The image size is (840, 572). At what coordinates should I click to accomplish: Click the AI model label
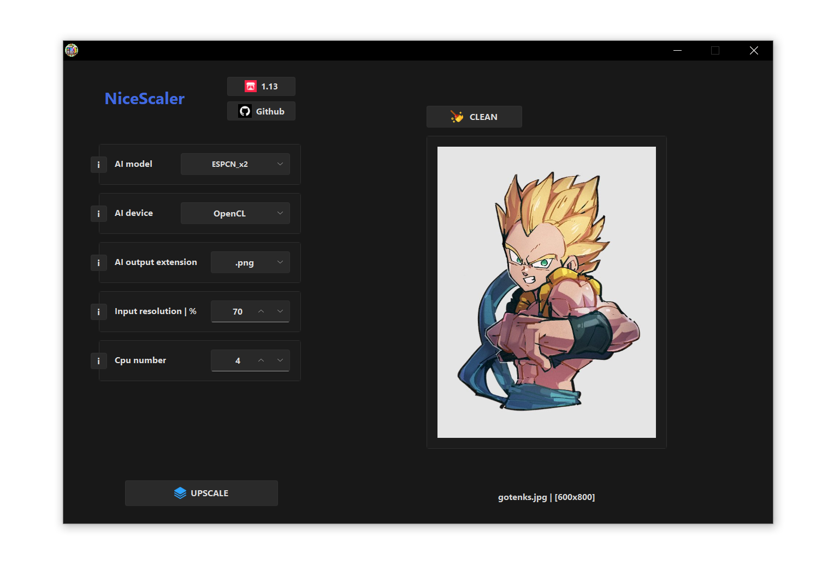(x=133, y=164)
